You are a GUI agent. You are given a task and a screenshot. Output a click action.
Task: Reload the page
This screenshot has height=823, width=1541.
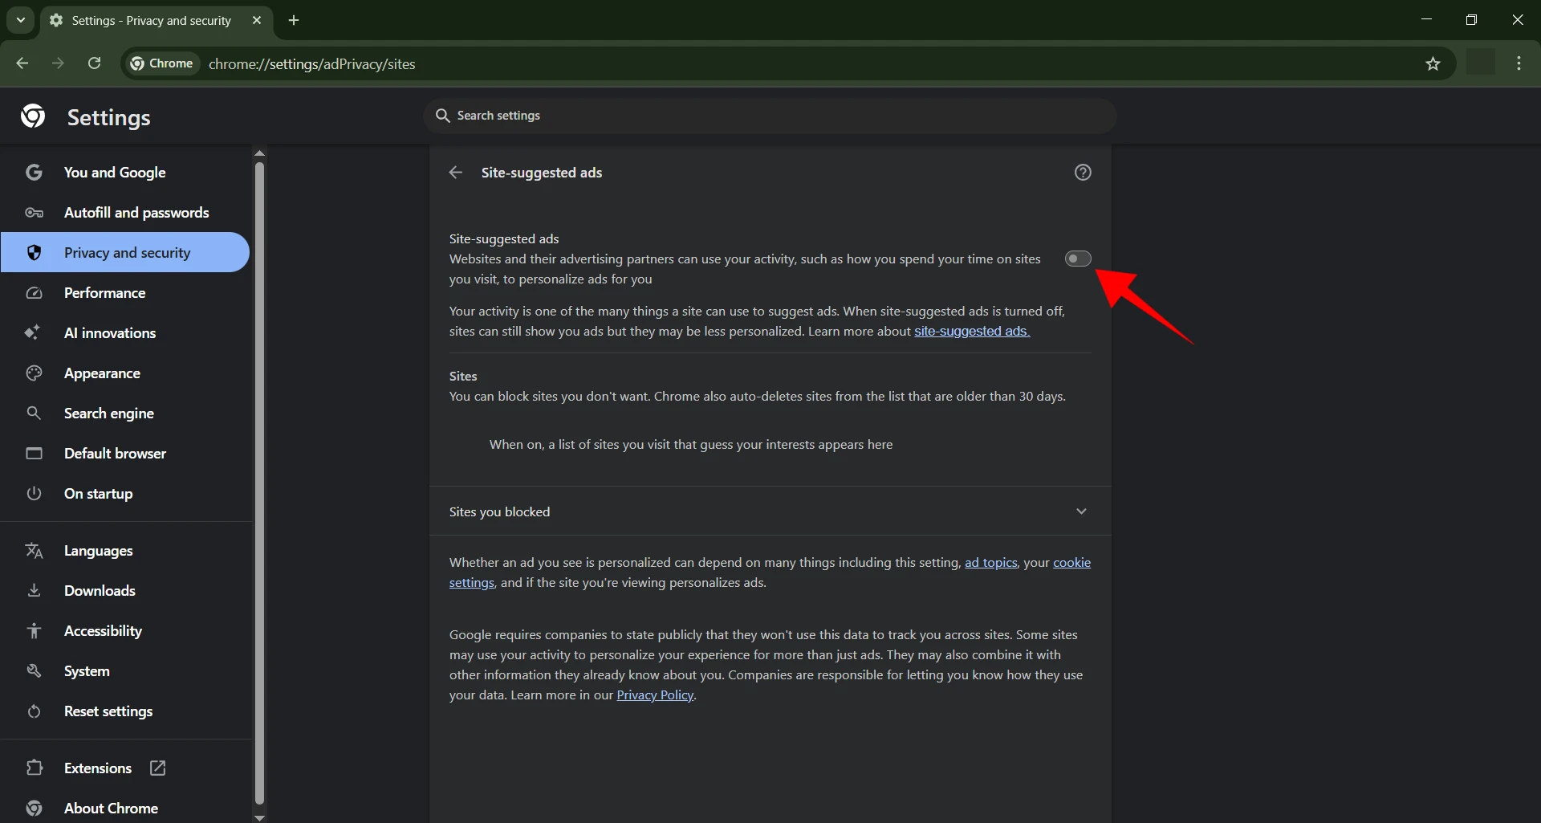coord(94,63)
